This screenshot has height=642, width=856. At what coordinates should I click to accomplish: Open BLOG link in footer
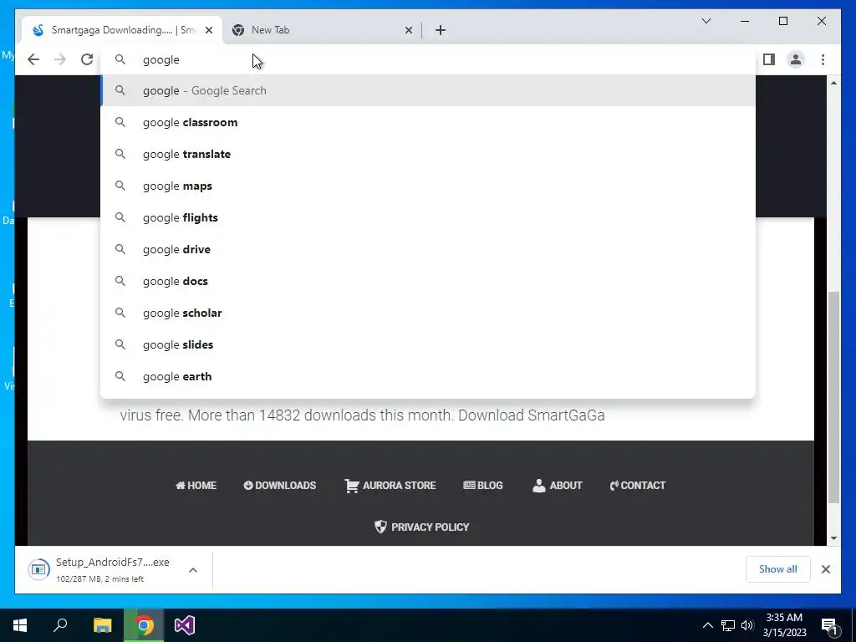pos(482,486)
